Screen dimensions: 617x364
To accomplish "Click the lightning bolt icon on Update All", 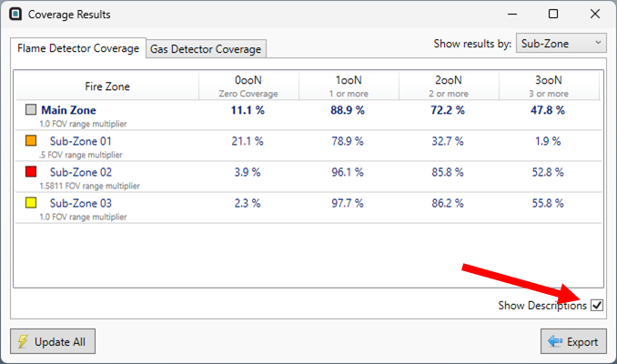I will point(24,342).
